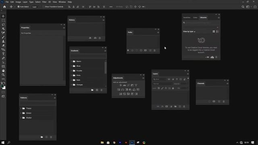
Task: Open the Window menu
Action: coord(62,2)
